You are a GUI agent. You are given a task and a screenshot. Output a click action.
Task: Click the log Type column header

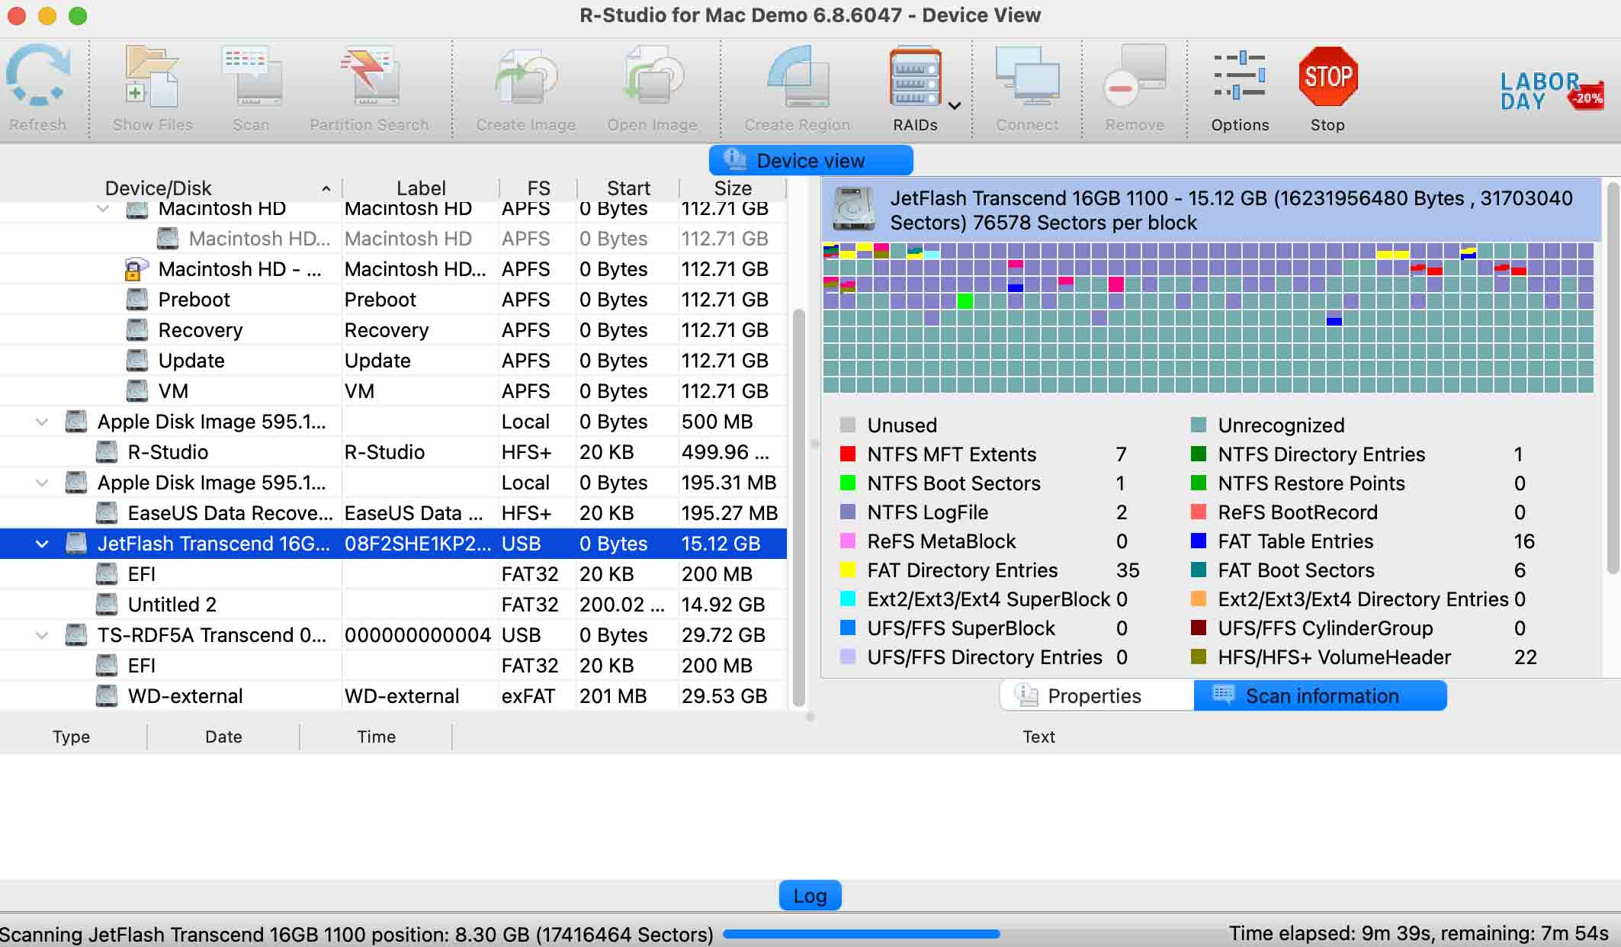[72, 737]
